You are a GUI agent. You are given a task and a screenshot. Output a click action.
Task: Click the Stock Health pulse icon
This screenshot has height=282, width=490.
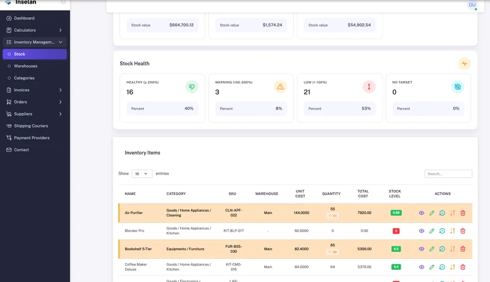pyautogui.click(x=464, y=63)
